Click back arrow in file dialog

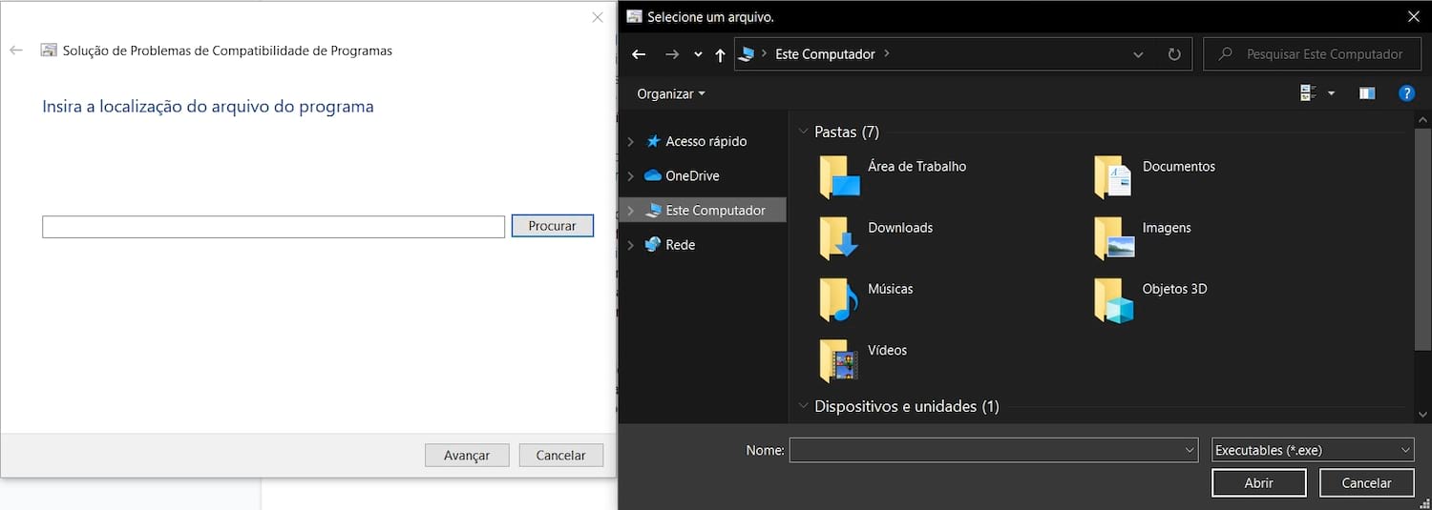pyautogui.click(x=639, y=54)
